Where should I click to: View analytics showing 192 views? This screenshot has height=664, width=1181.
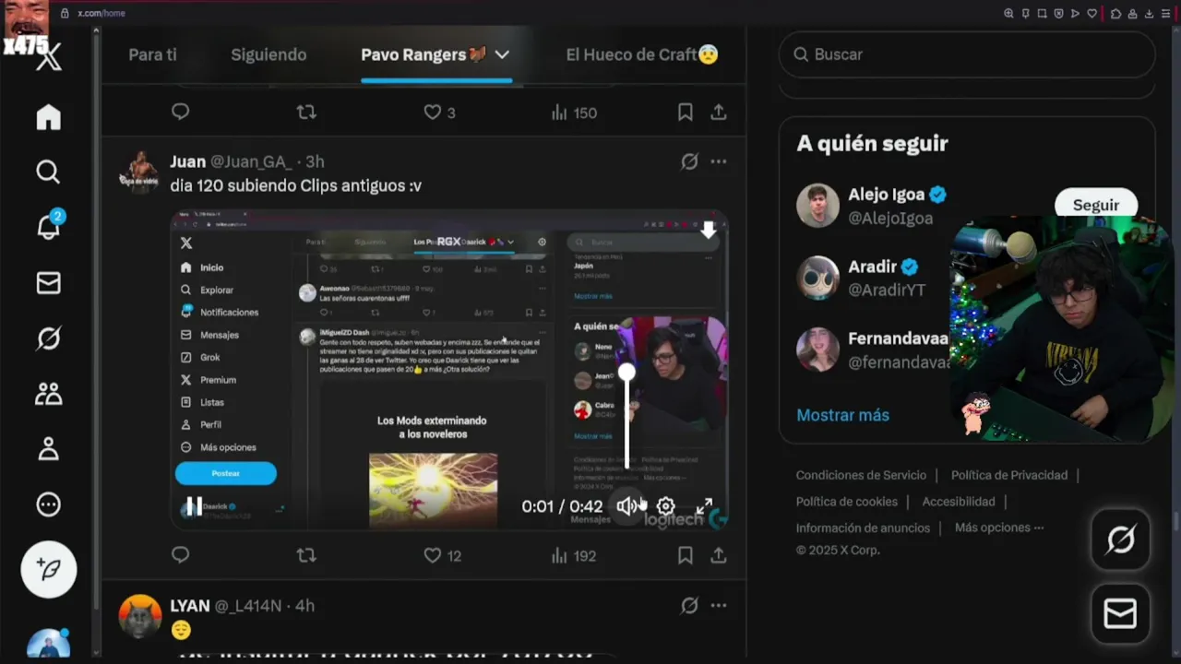[x=573, y=555]
